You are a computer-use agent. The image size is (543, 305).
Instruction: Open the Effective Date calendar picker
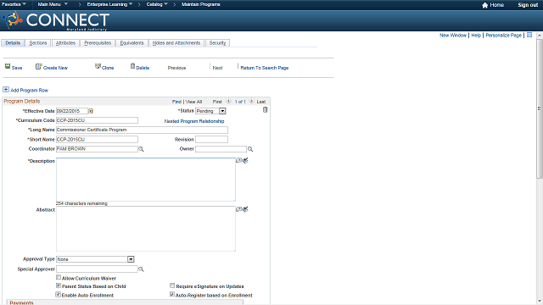coord(91,111)
